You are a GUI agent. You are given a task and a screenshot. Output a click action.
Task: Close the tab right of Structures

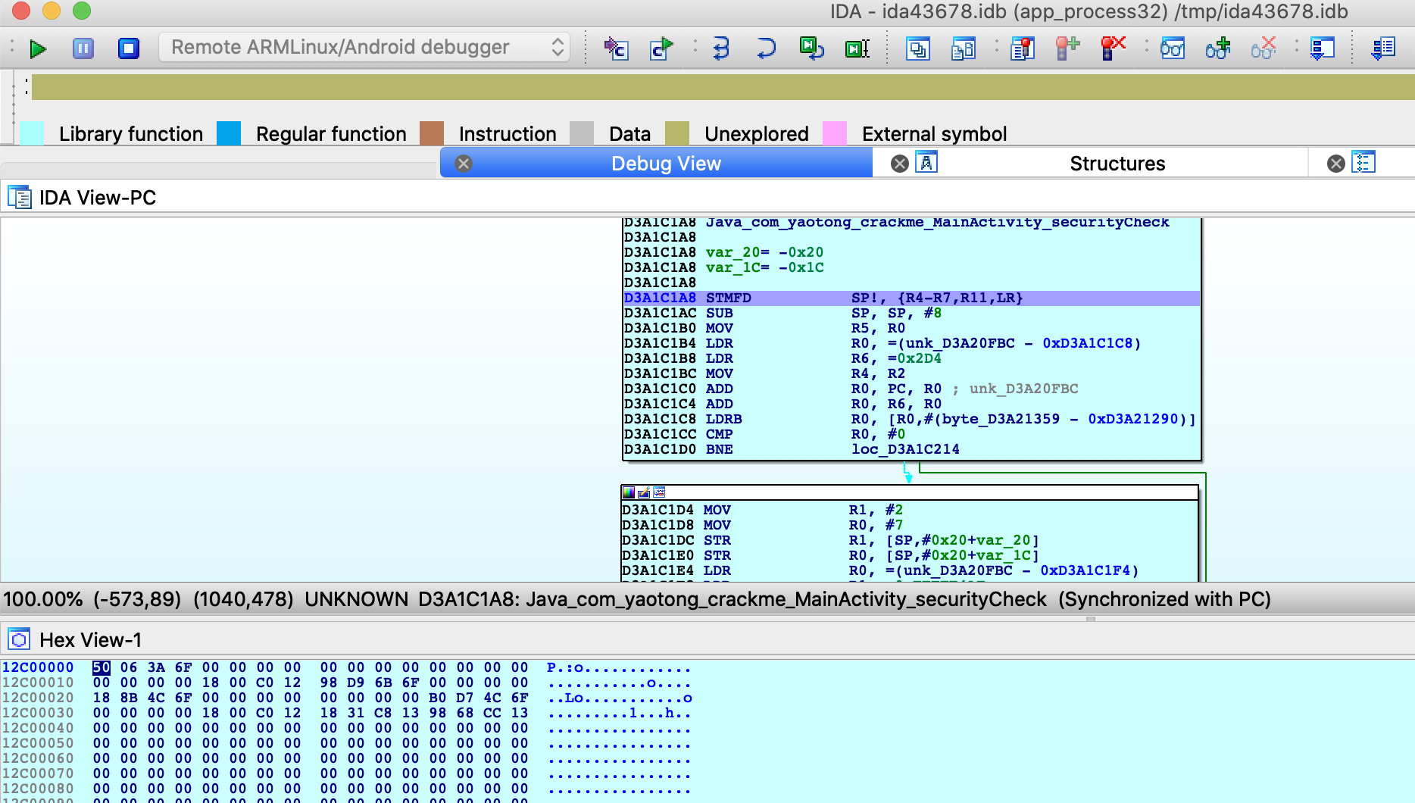point(1336,164)
